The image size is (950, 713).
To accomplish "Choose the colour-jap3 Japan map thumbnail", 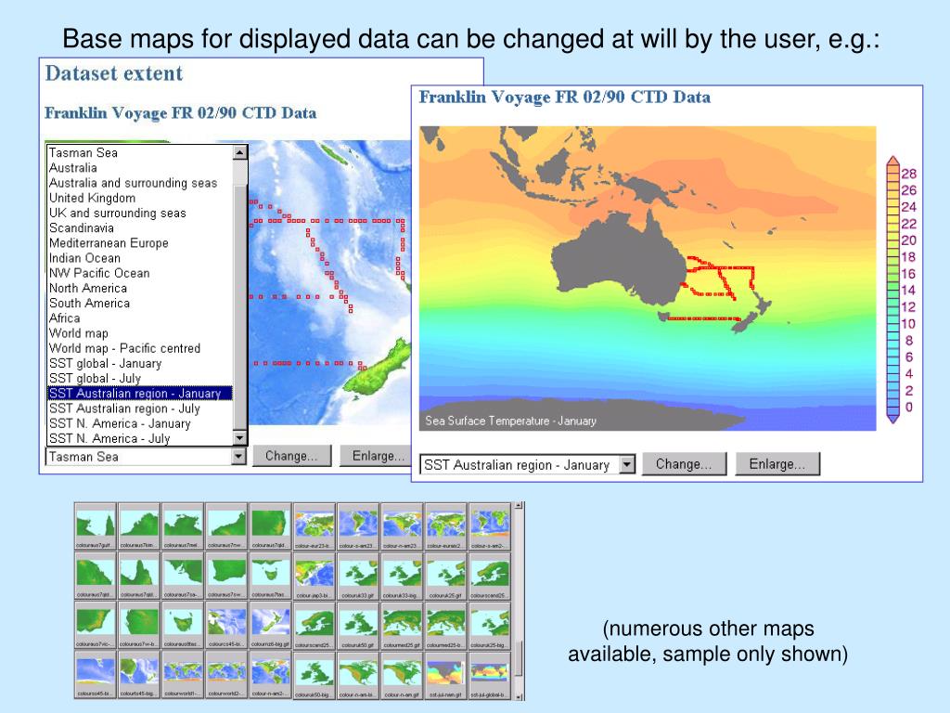I will (x=314, y=576).
